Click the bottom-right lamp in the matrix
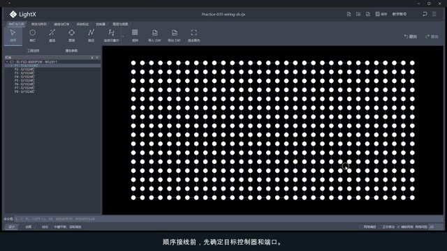 (x=412, y=197)
